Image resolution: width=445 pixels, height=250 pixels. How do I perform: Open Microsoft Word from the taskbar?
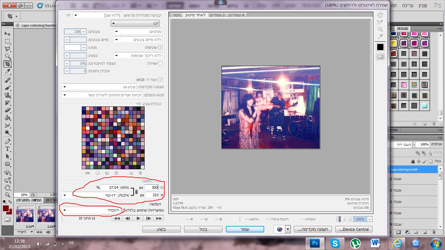375,243
